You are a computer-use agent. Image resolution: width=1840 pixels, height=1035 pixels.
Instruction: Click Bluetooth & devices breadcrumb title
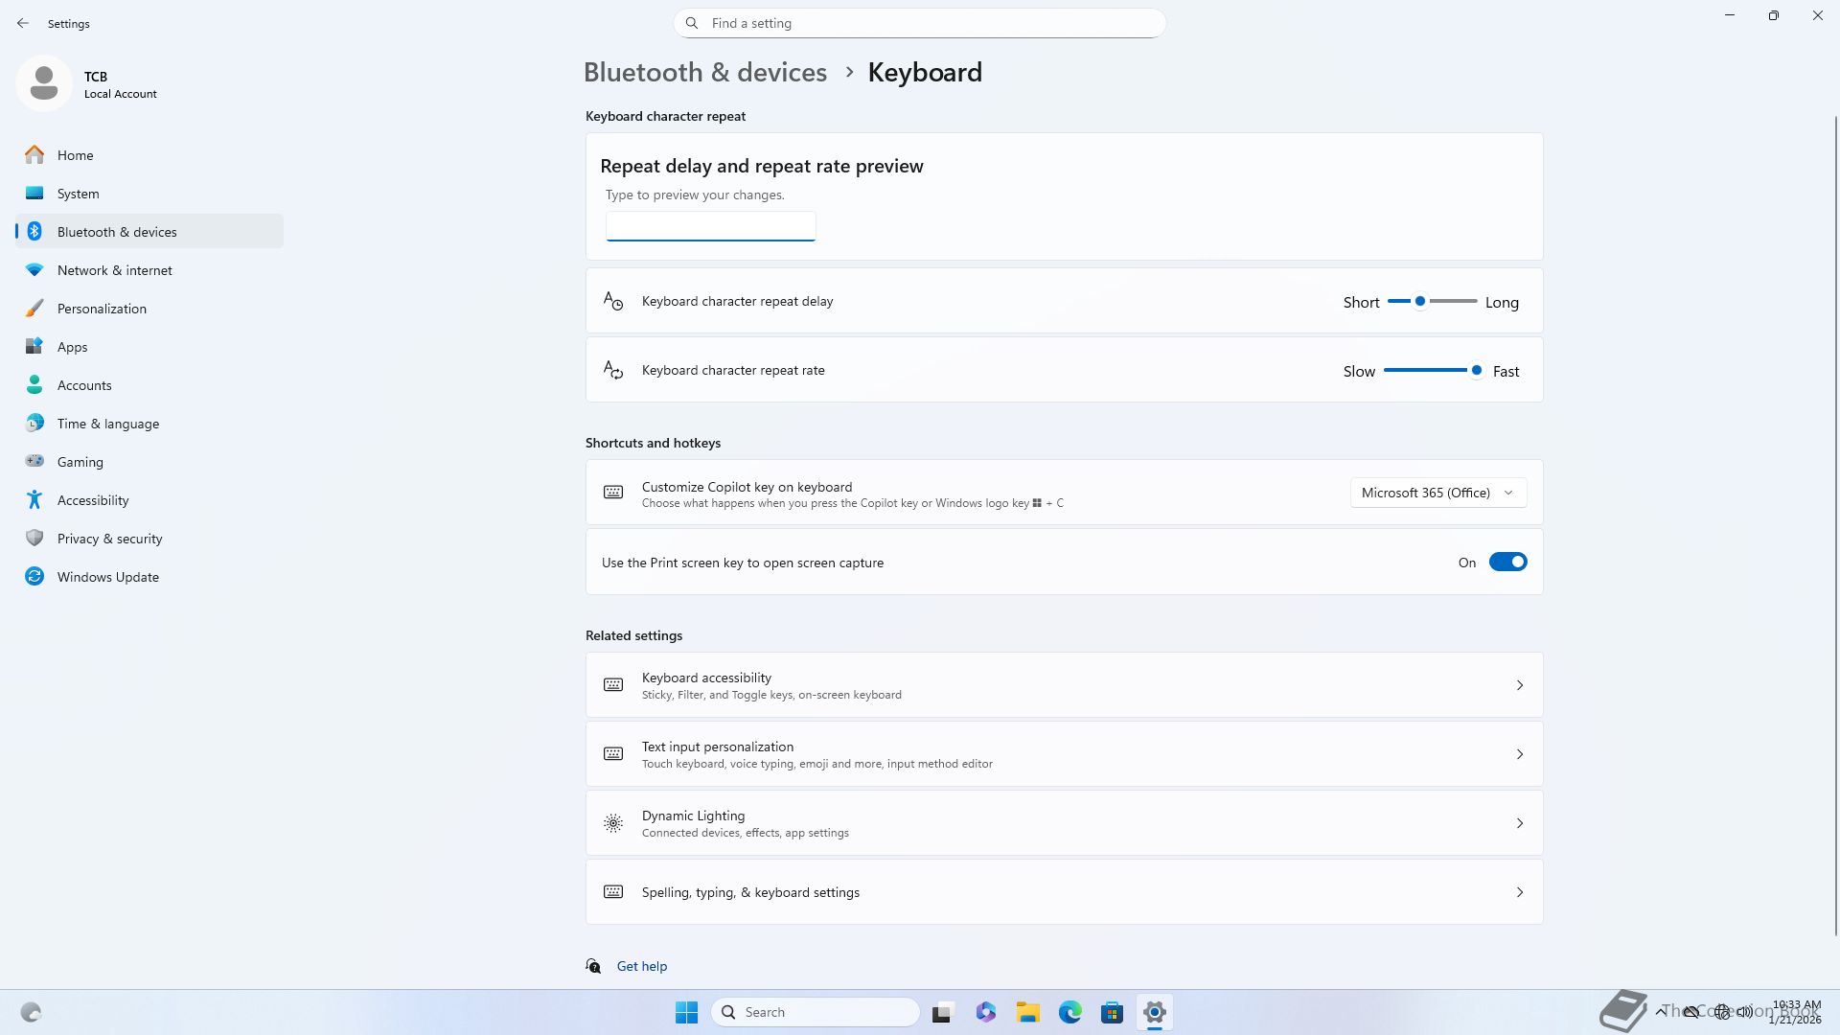(704, 73)
